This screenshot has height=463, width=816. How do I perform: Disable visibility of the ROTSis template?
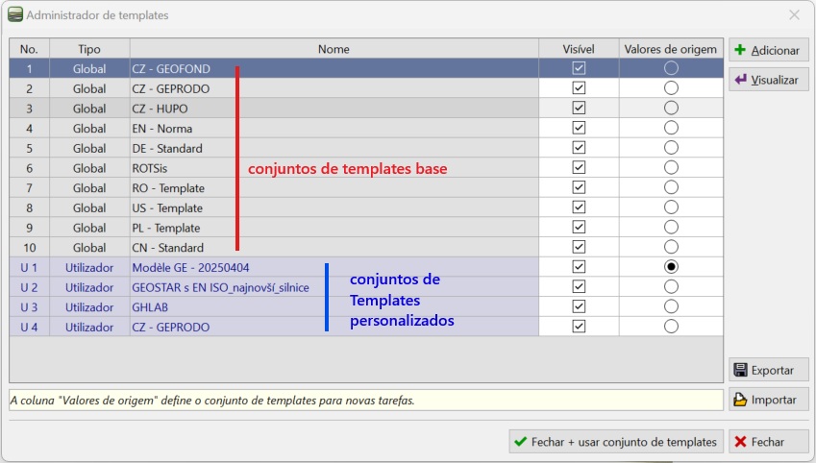click(579, 167)
